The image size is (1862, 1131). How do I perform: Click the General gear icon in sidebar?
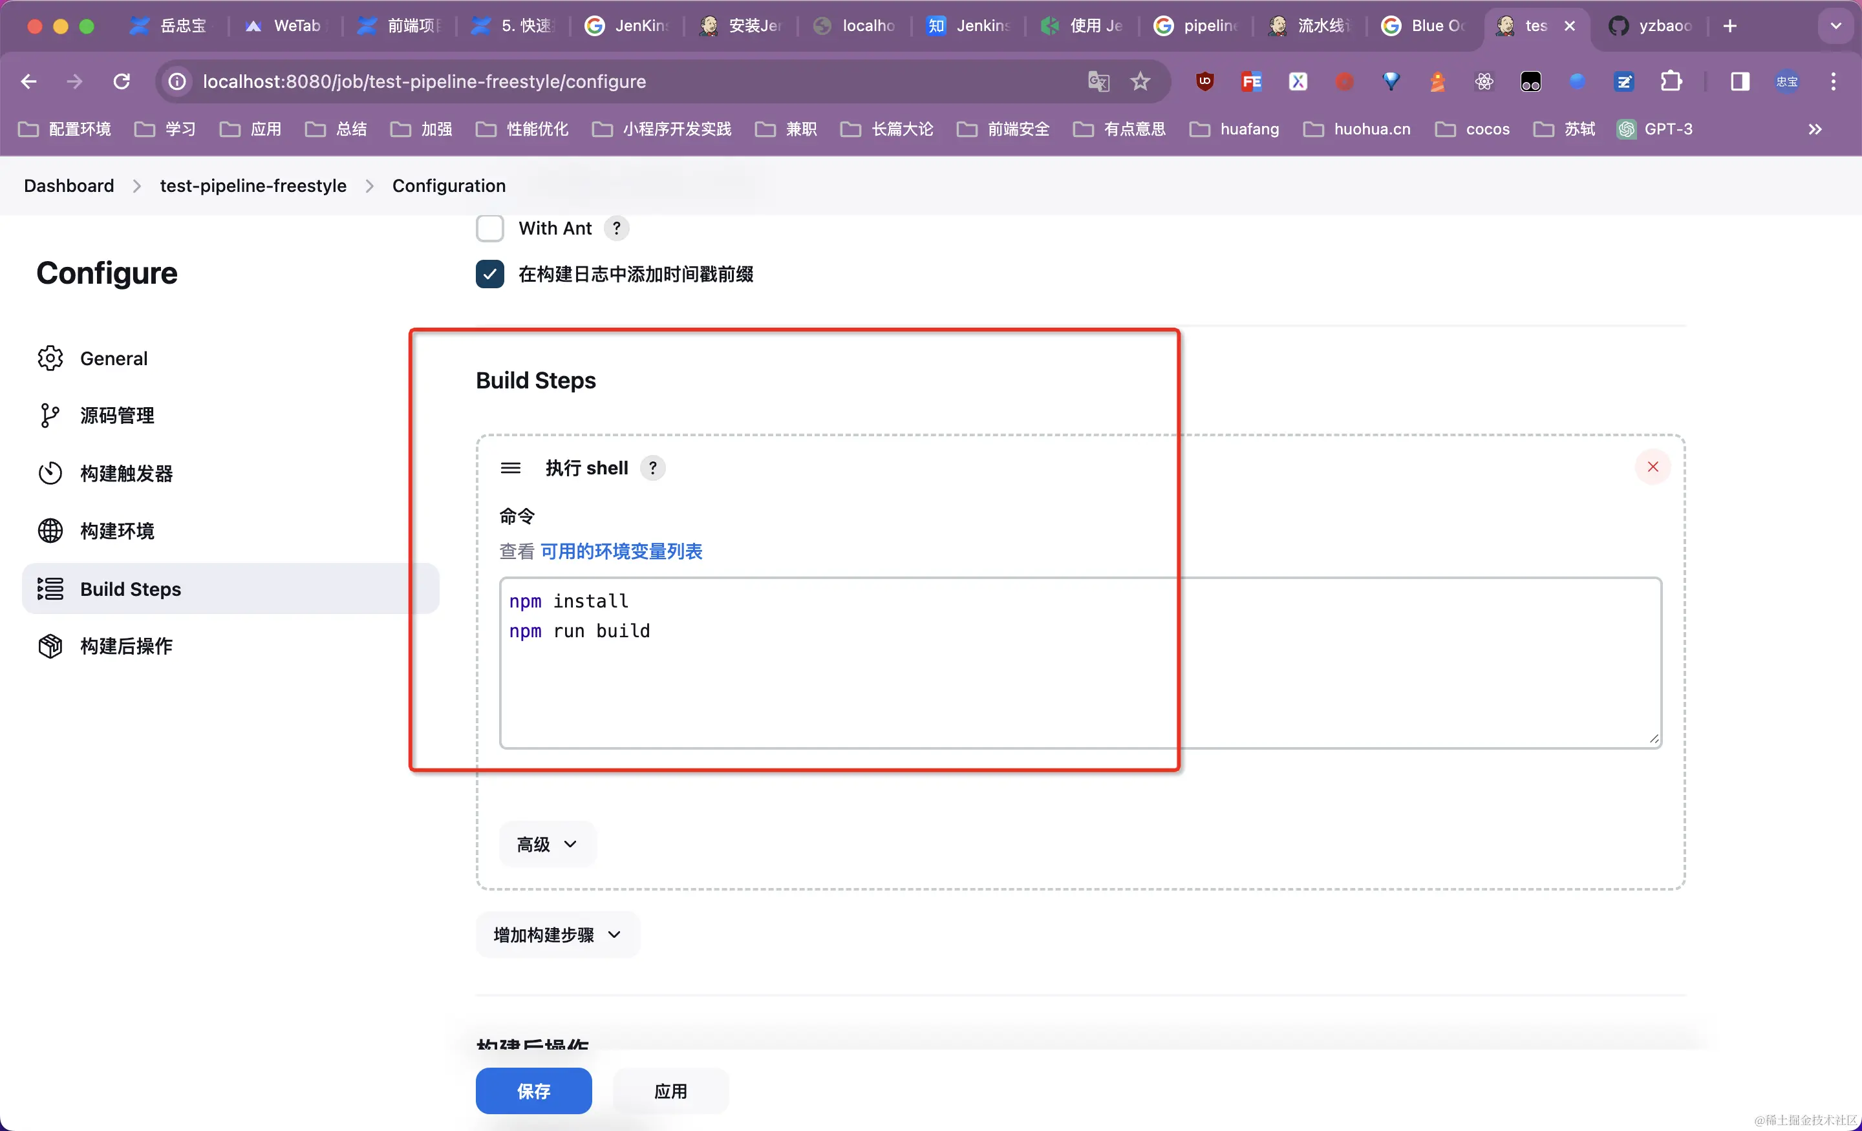point(50,358)
